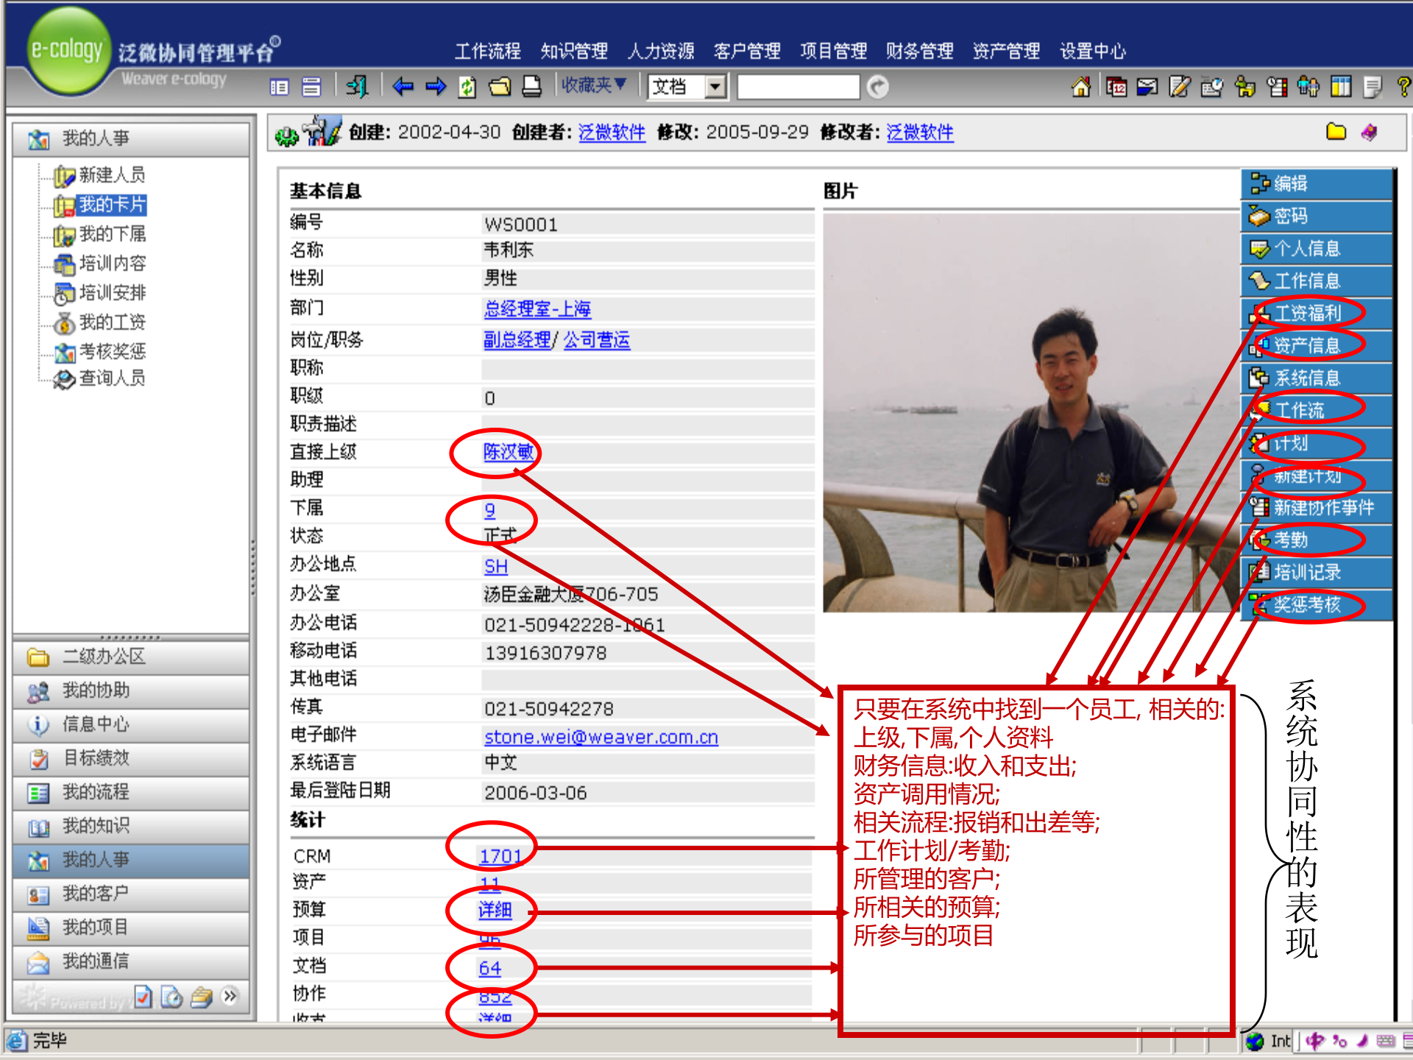Click the refresh icon in the navigation toolbar
1413x1060 pixels.
(465, 87)
